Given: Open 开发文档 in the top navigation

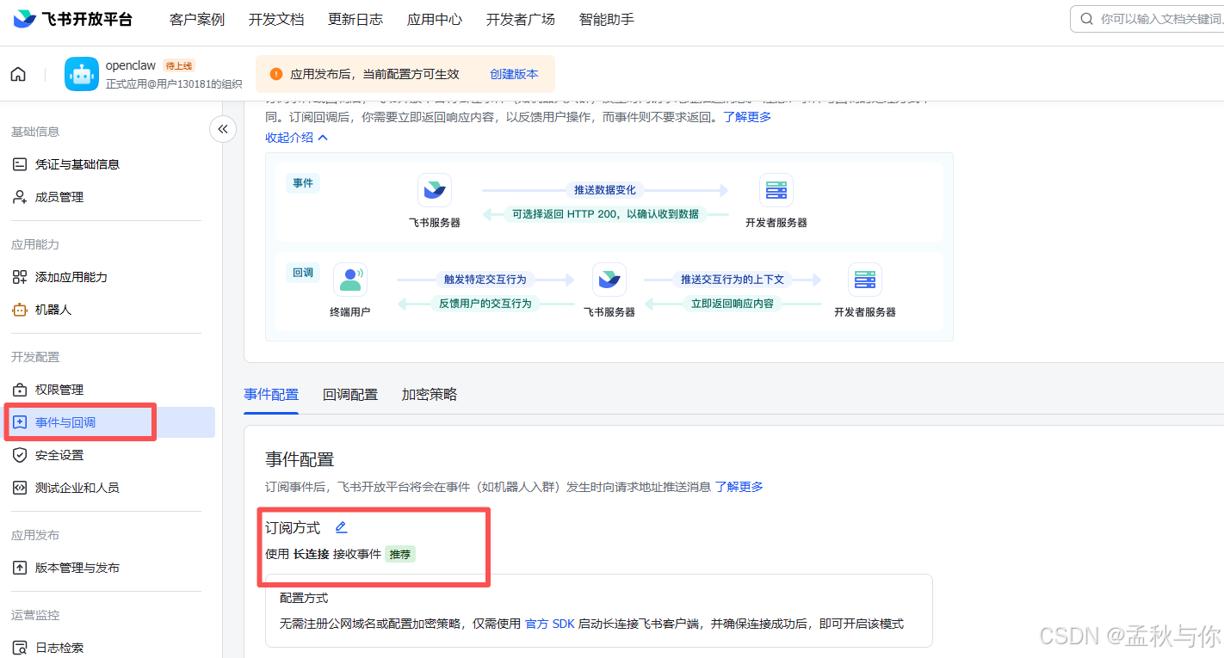Looking at the screenshot, I should [275, 18].
